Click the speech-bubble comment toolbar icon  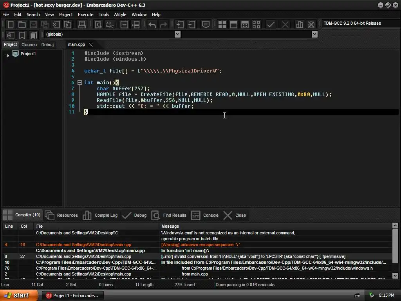tap(206, 25)
